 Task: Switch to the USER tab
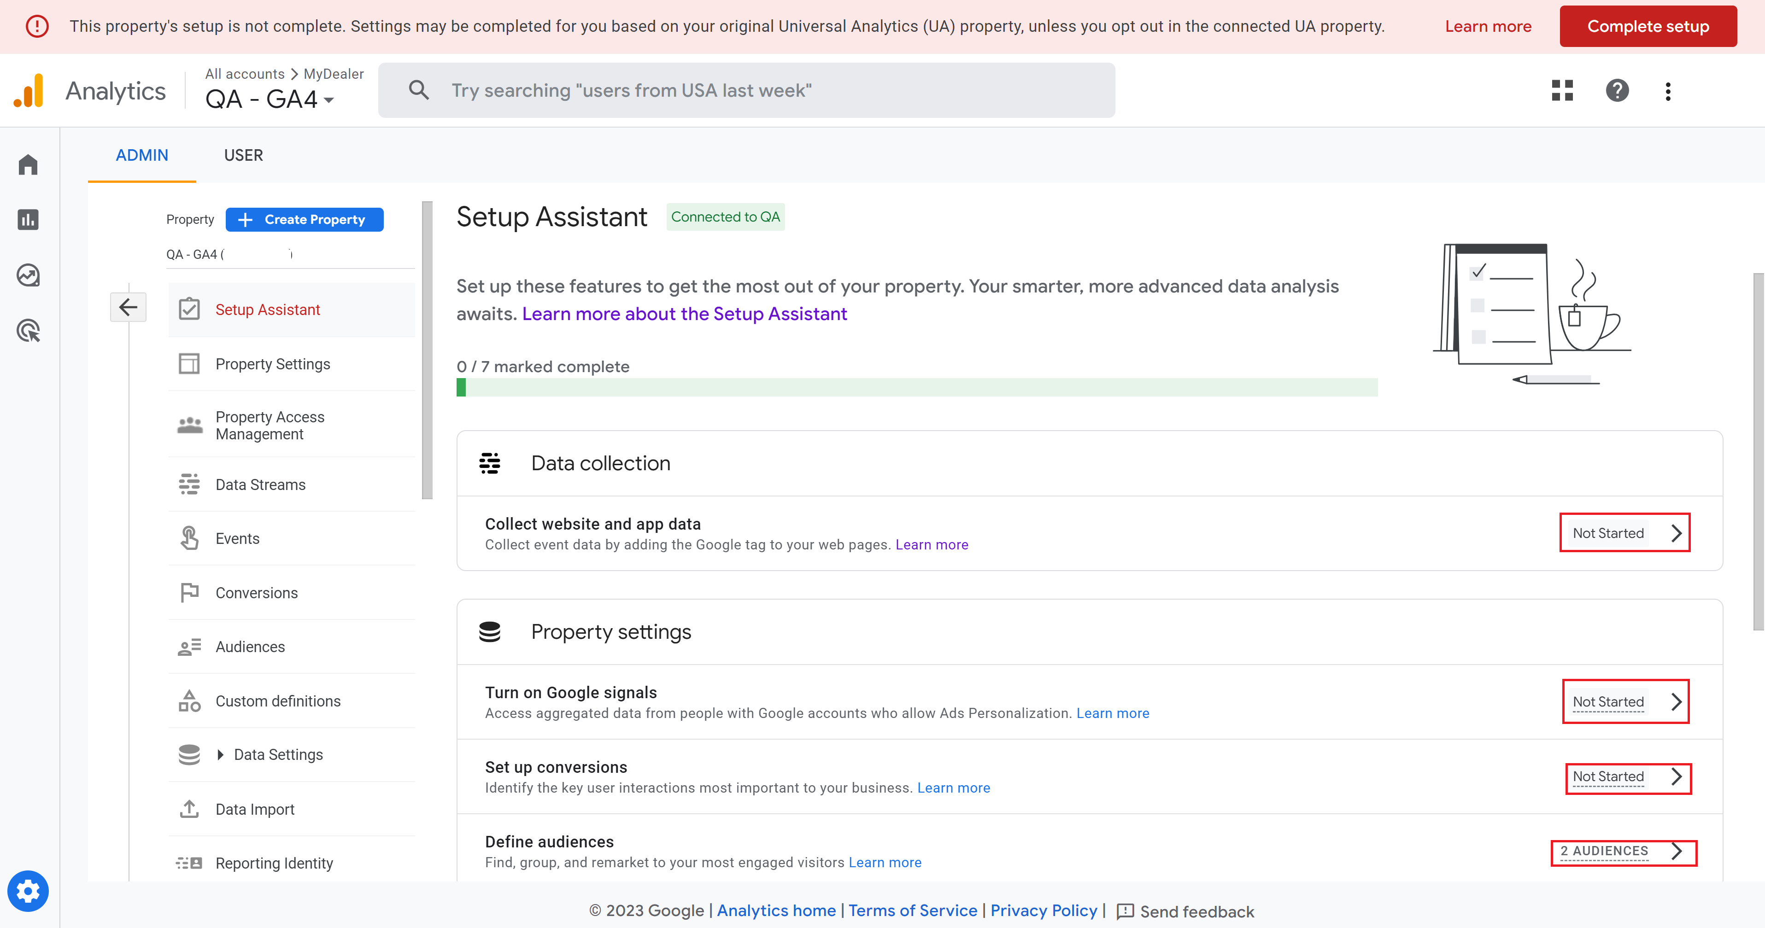tap(243, 156)
